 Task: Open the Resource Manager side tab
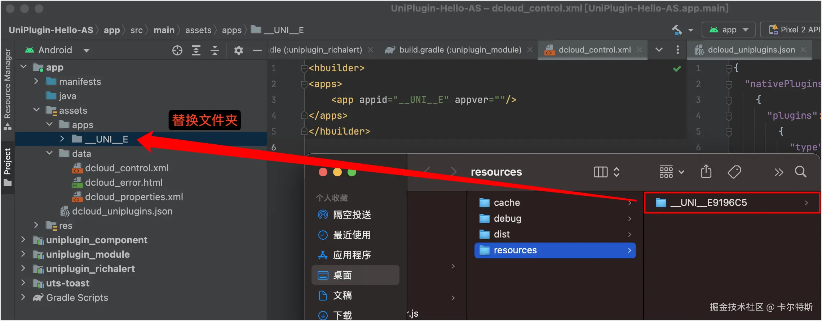coord(7,89)
